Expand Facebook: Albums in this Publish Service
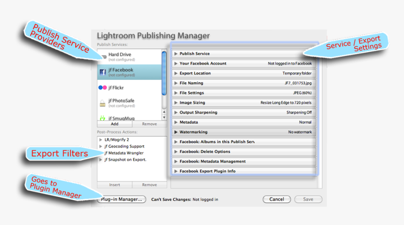 (x=176, y=142)
